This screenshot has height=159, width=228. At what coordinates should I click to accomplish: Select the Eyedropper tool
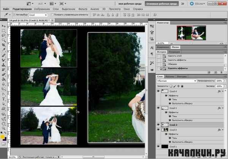pos(4,50)
